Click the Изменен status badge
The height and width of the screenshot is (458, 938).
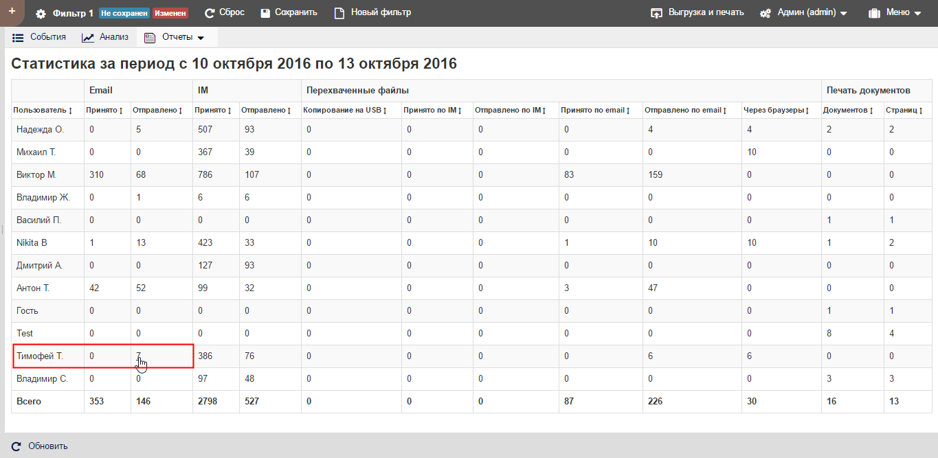pyautogui.click(x=170, y=14)
